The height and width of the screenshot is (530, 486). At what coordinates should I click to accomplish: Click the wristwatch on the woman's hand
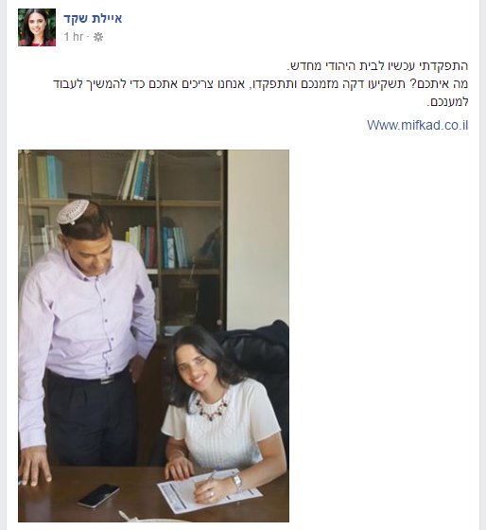point(237,481)
